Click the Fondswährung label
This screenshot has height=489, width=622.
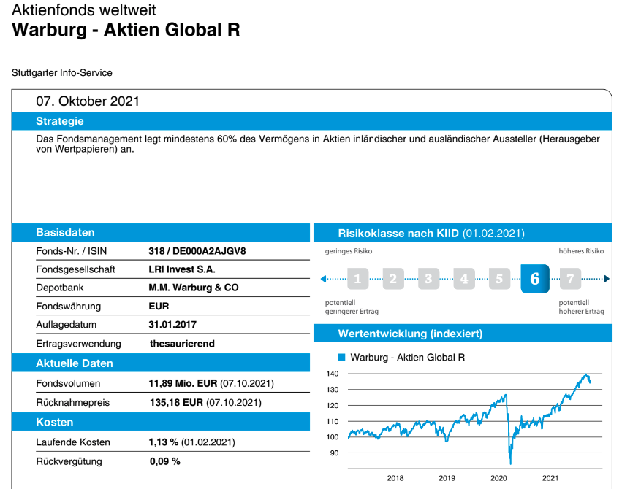click(68, 306)
